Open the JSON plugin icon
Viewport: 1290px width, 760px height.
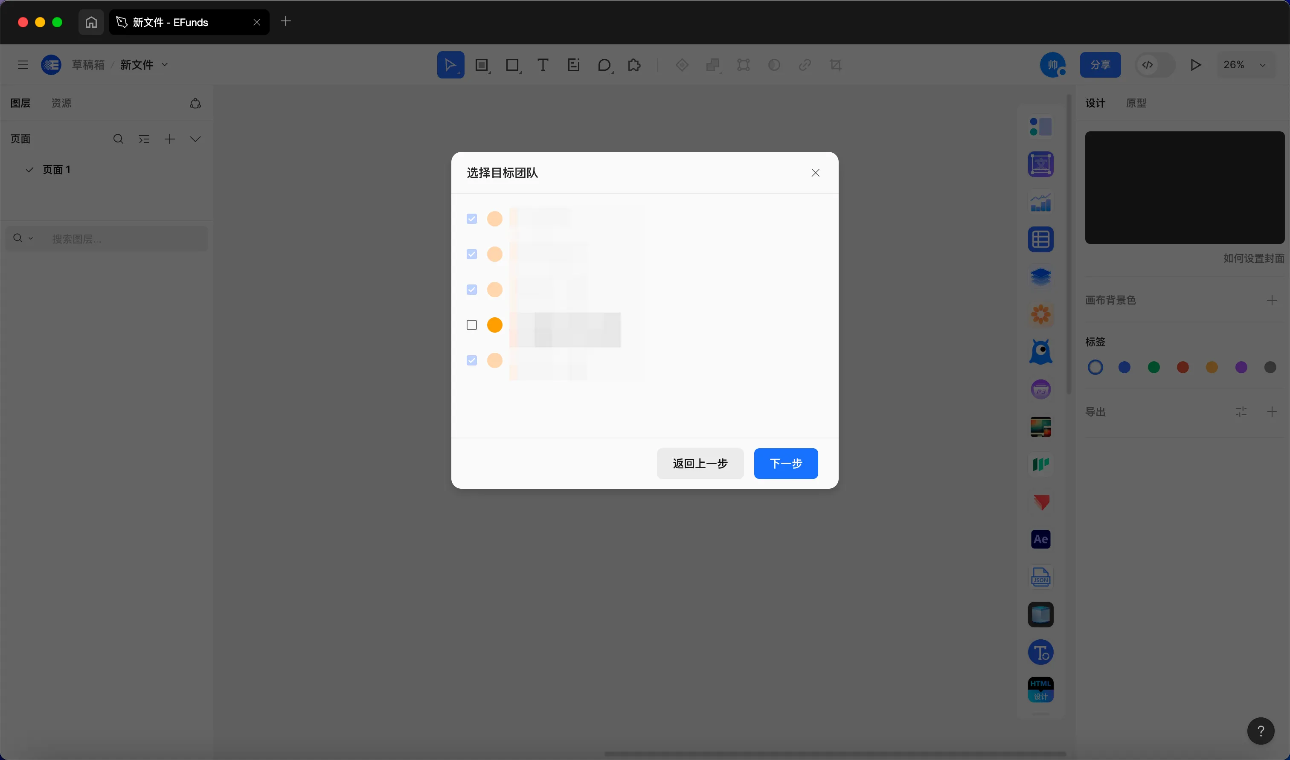coord(1040,577)
